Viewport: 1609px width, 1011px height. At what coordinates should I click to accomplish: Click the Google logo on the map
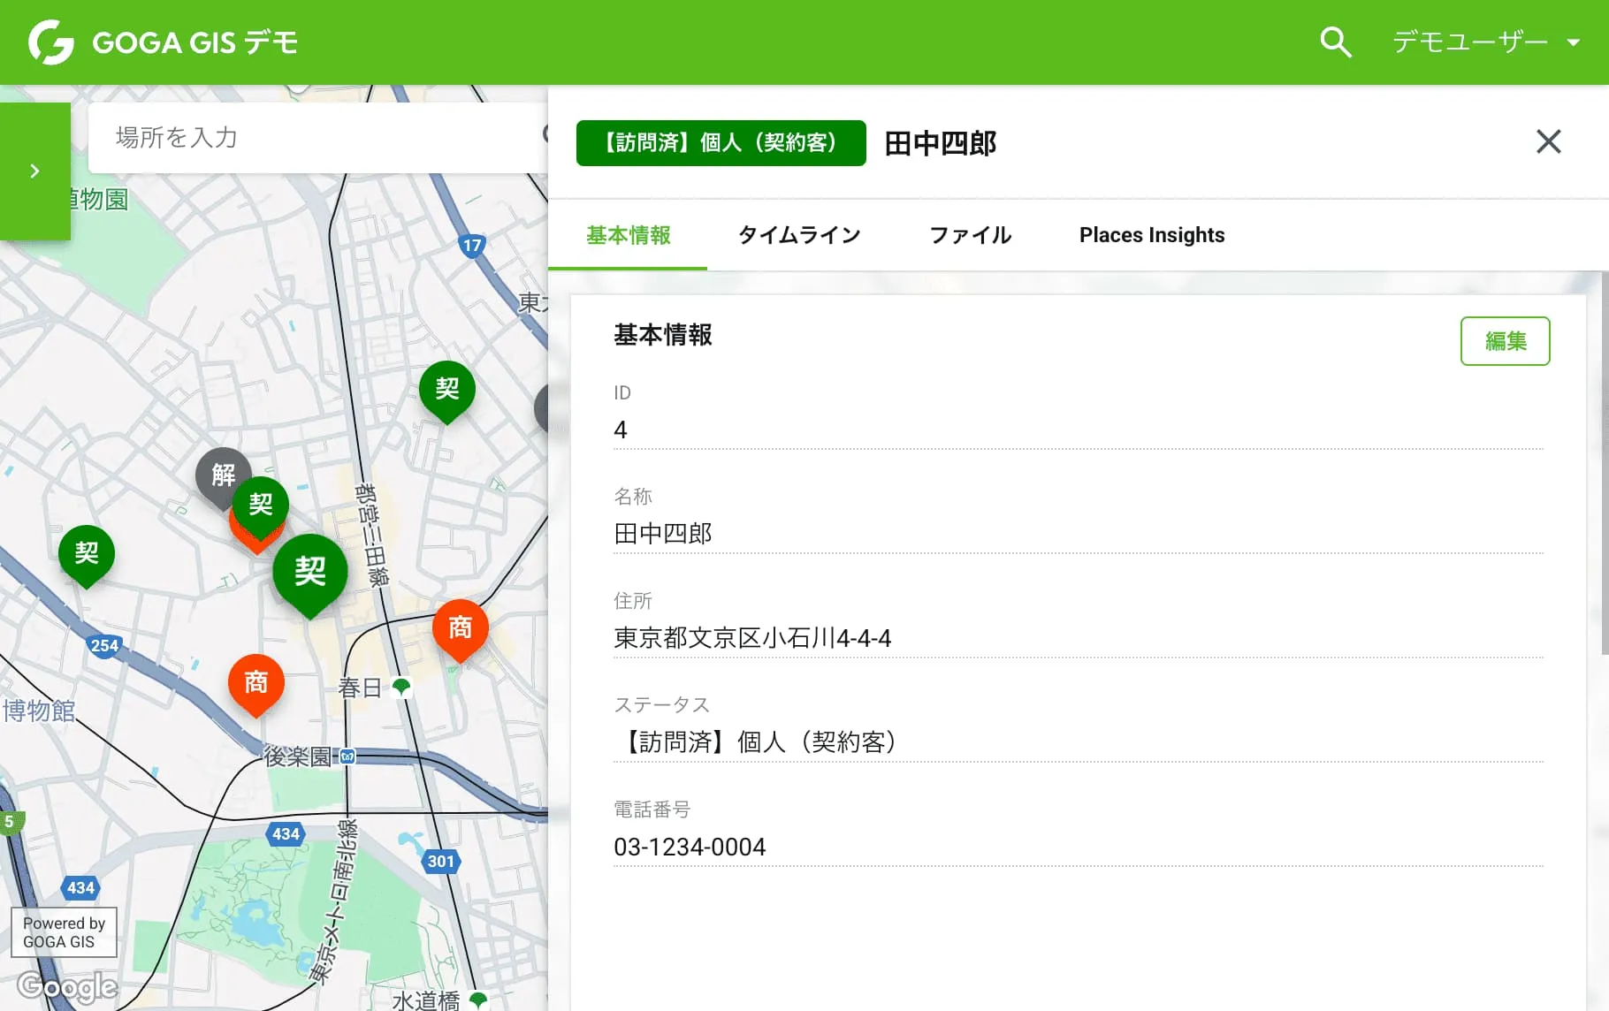[66, 985]
